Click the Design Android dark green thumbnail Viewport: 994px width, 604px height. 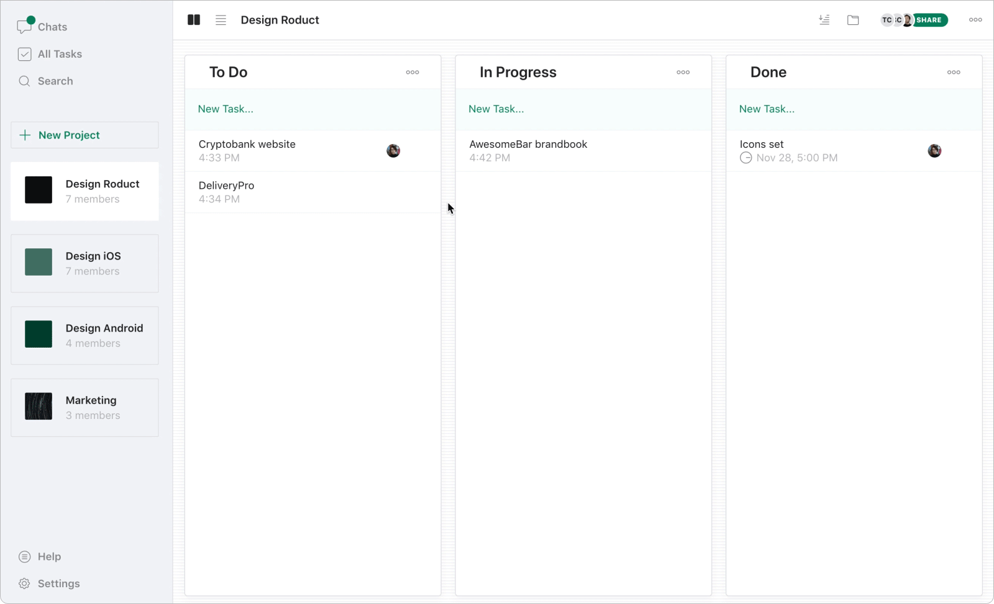[39, 334]
